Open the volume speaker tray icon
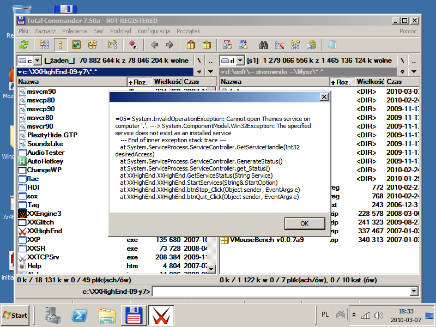436x327 pixels. (x=378, y=316)
